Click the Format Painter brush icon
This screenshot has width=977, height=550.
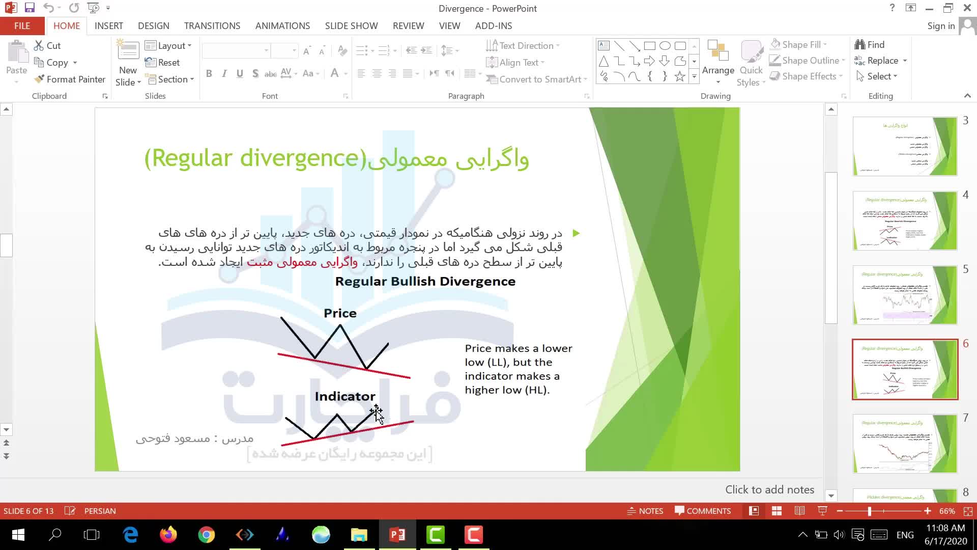(39, 79)
